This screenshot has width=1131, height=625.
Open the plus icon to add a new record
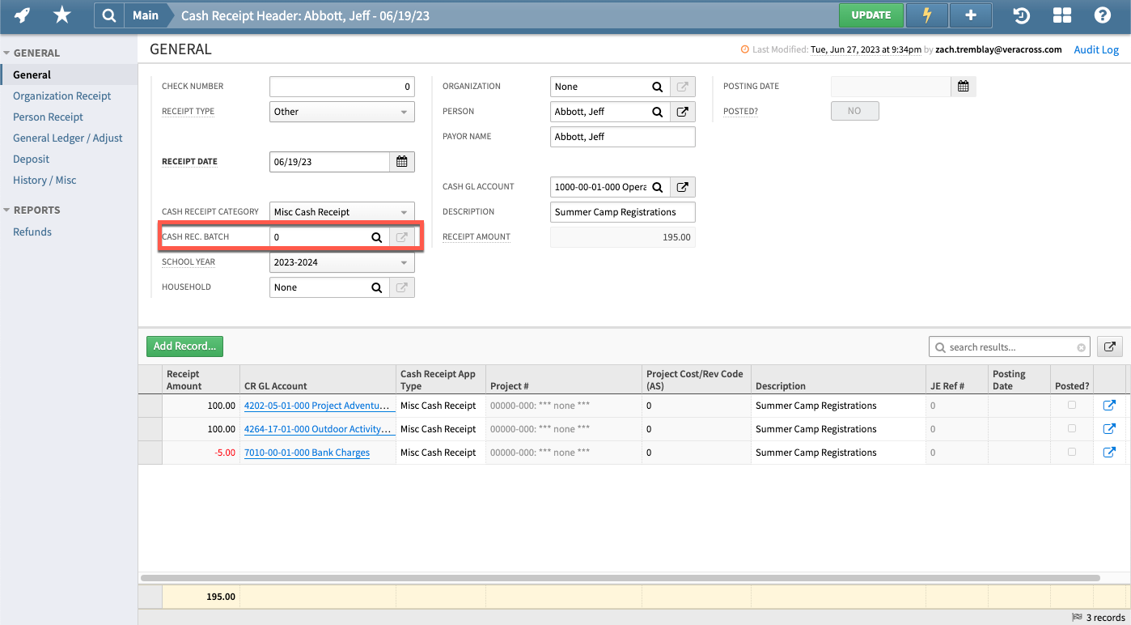971,15
